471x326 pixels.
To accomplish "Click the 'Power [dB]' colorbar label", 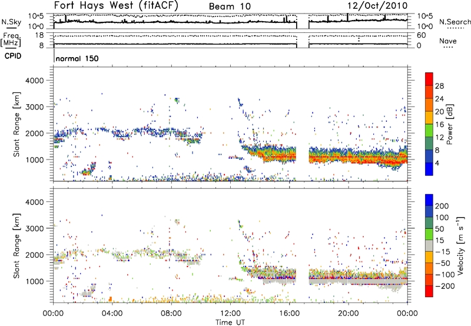I will (x=449, y=124).
